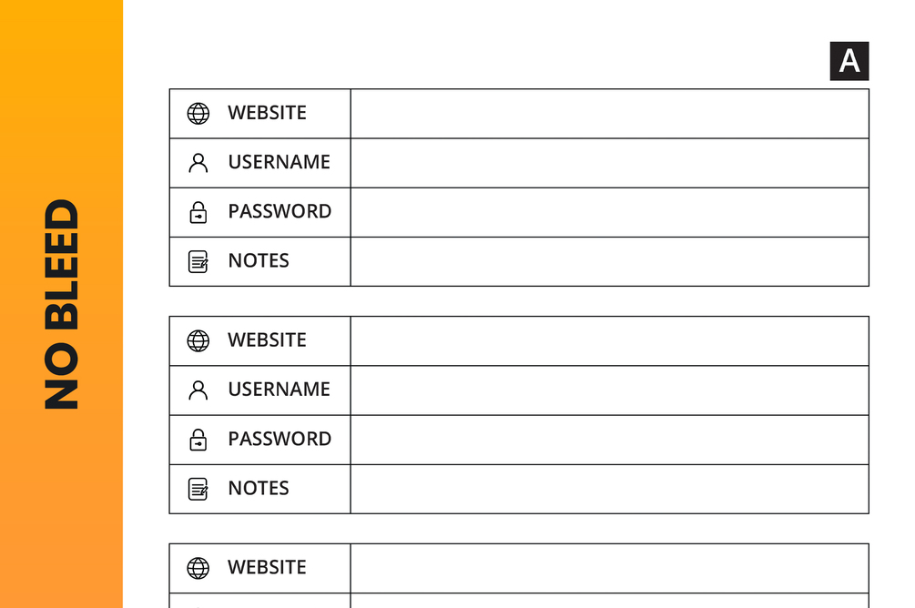Click the notes icon in second block

[x=198, y=489]
